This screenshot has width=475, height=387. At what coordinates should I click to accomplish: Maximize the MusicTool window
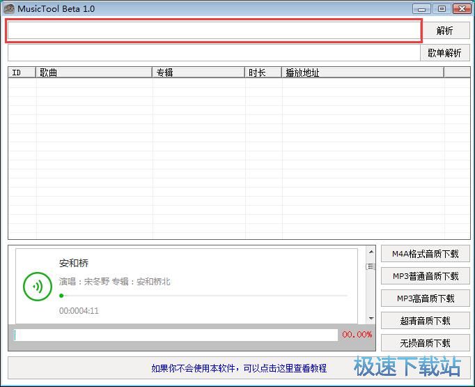(442, 9)
